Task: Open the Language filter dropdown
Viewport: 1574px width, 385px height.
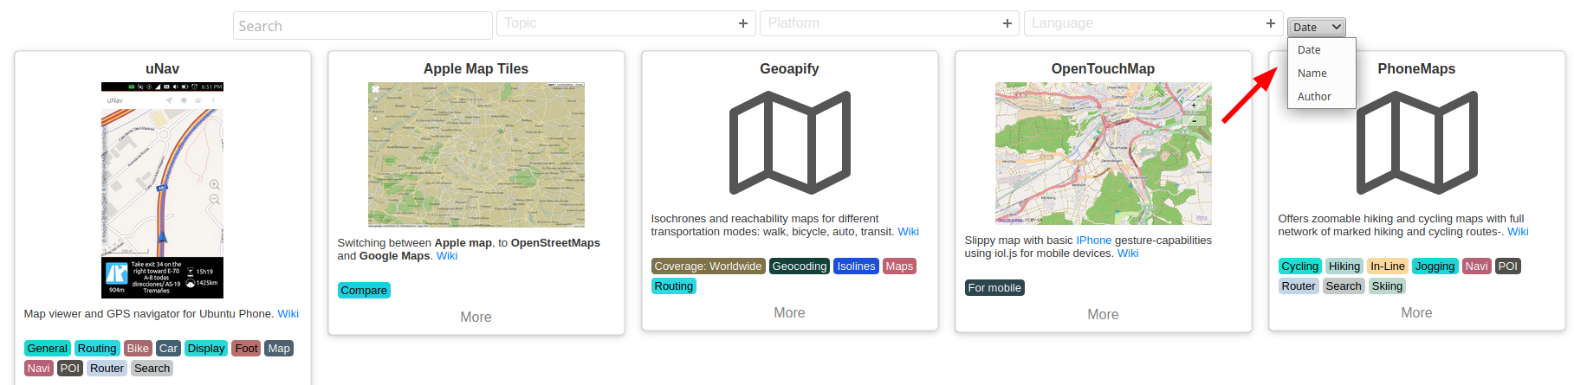Action: tap(1153, 23)
